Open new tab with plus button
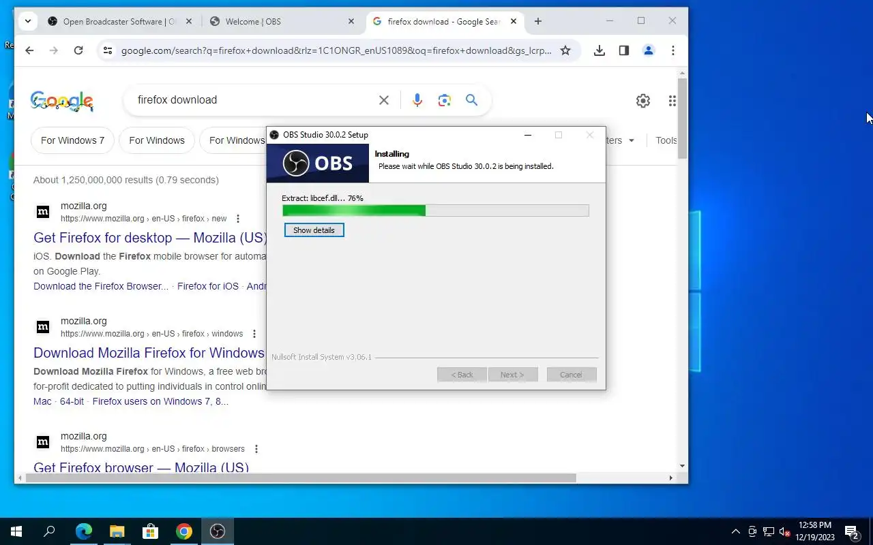The height and width of the screenshot is (545, 873). (538, 21)
